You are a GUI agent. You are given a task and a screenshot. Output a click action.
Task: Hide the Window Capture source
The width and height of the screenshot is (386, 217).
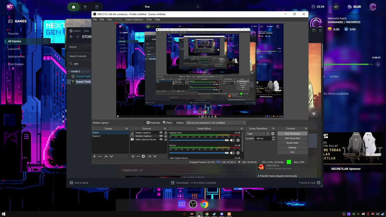point(161,136)
